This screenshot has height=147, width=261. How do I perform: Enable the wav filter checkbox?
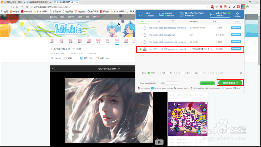(209, 73)
